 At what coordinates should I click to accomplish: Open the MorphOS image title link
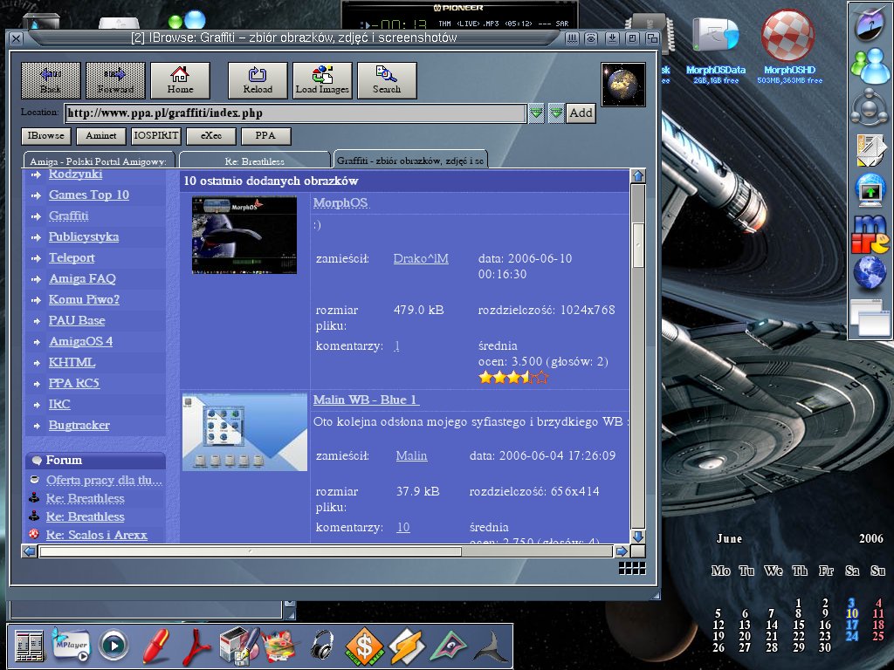(x=340, y=202)
